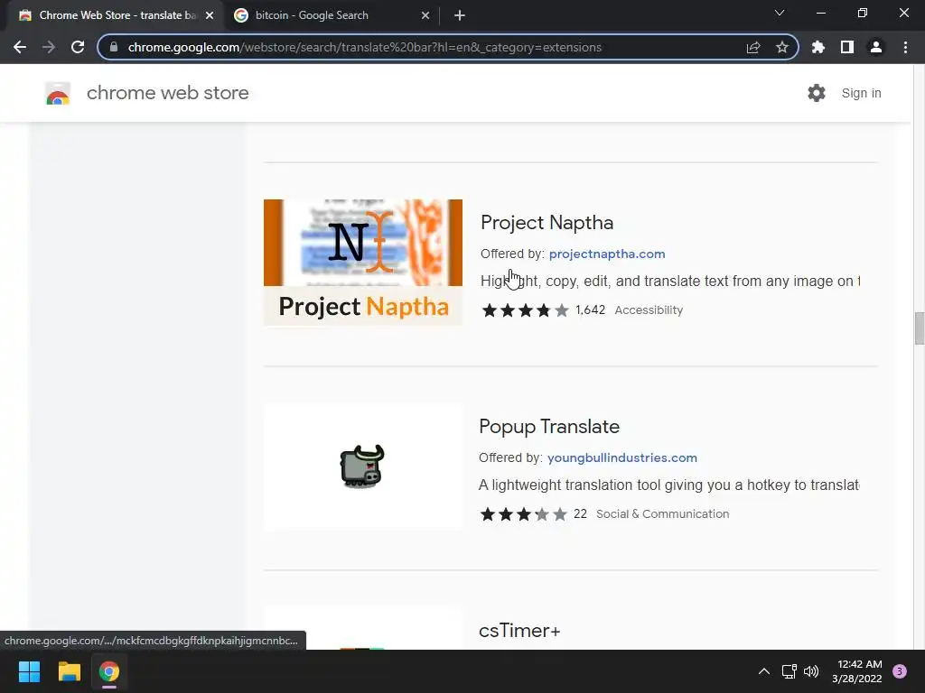Close the bitcoin Google Search tab
The height and width of the screenshot is (693, 925).
pos(425,15)
